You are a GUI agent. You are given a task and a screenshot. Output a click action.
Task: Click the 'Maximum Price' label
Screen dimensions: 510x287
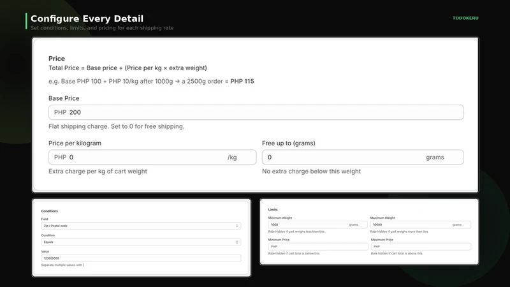point(382,240)
